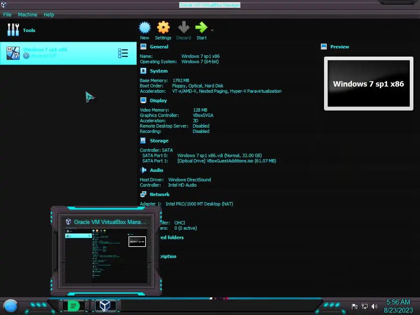Click the Windows Start orb
Image resolution: width=420 pixels, height=315 pixels.
coord(11,306)
